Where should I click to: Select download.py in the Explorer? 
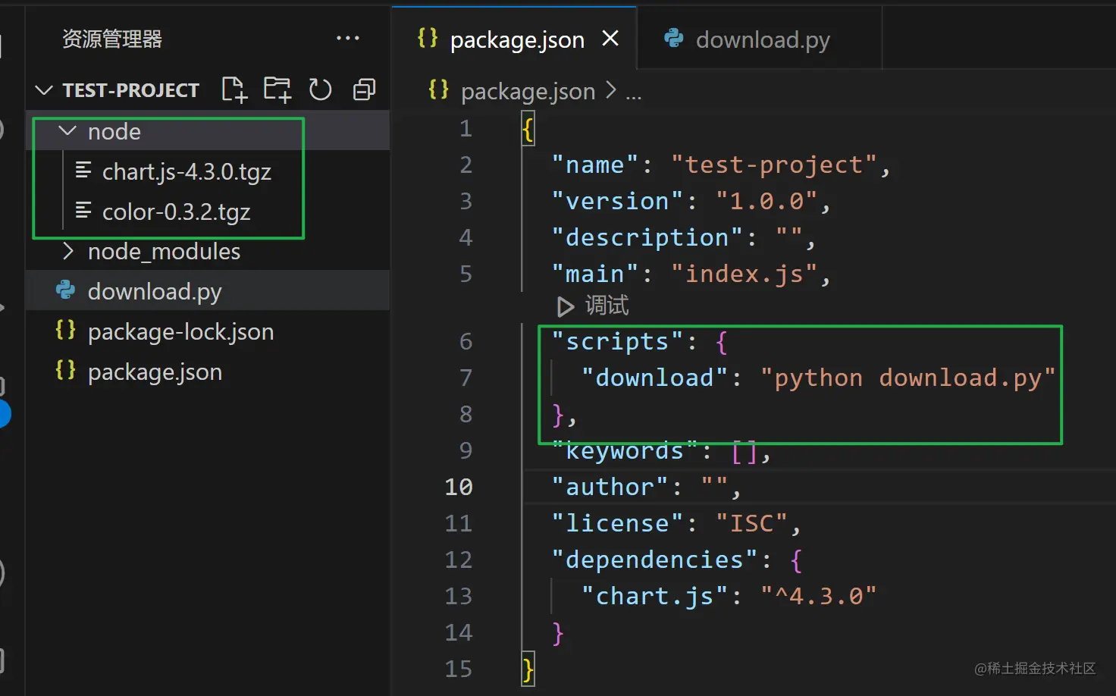pos(155,291)
